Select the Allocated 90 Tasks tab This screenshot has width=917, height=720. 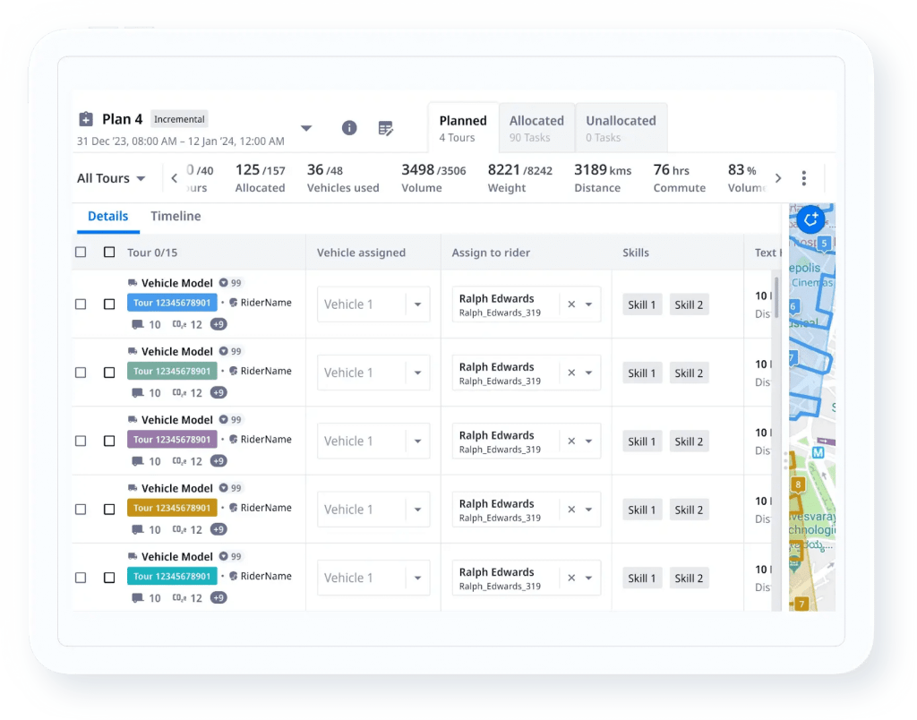pyautogui.click(x=536, y=127)
